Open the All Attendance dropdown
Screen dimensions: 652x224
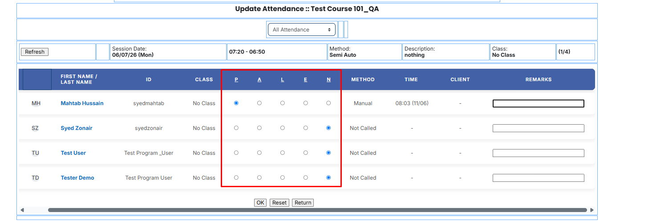click(x=301, y=30)
